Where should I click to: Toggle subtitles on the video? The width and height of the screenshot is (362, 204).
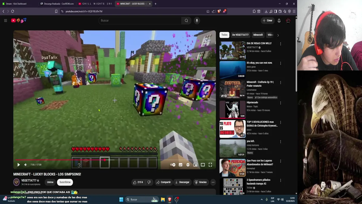[180, 165]
